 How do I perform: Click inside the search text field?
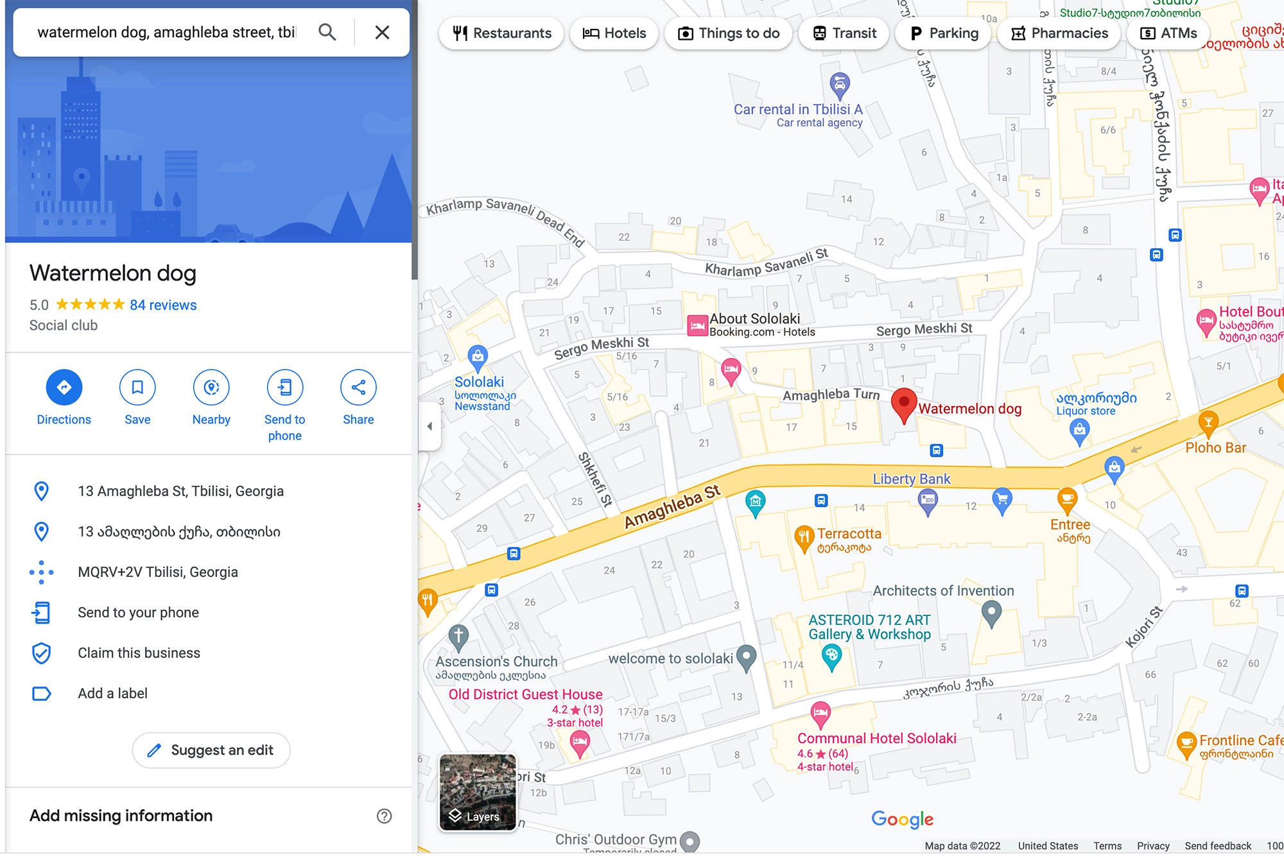pos(167,32)
